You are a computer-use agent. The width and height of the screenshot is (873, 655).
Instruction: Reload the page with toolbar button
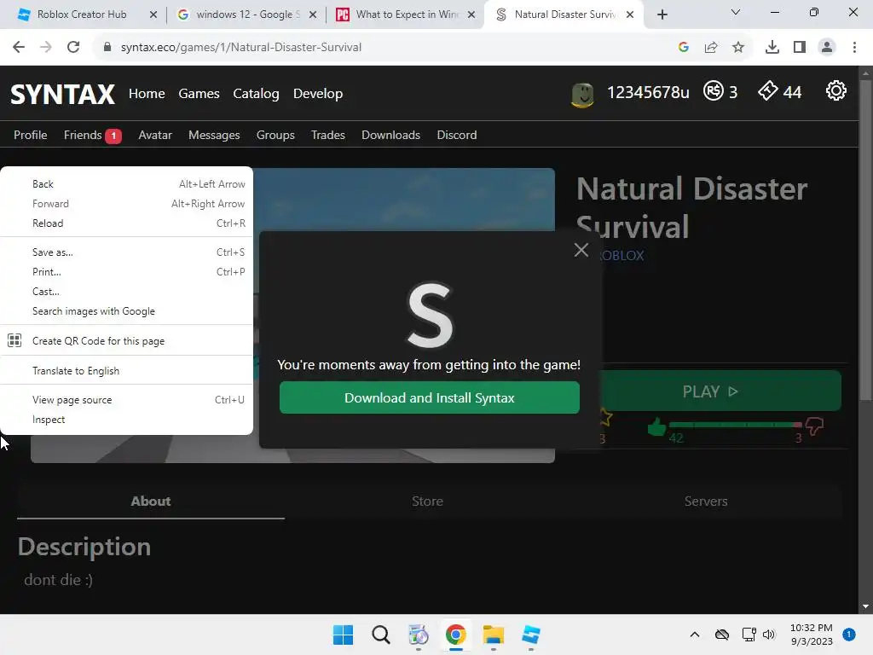[x=73, y=48]
